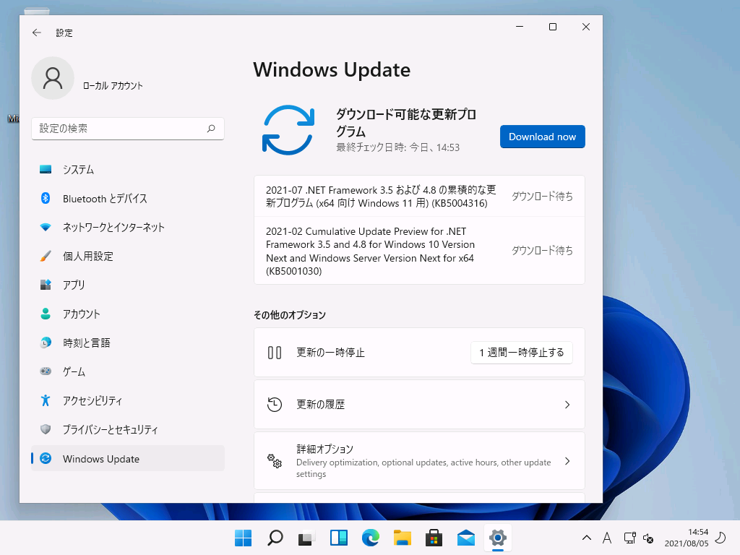Click the large blue update refresh icon
This screenshot has width=740, height=555.
(x=288, y=130)
